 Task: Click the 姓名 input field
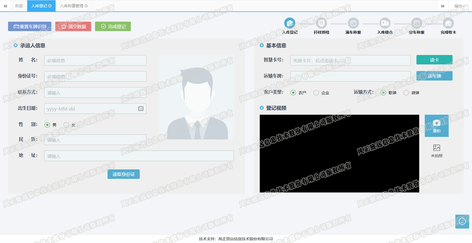click(x=95, y=60)
